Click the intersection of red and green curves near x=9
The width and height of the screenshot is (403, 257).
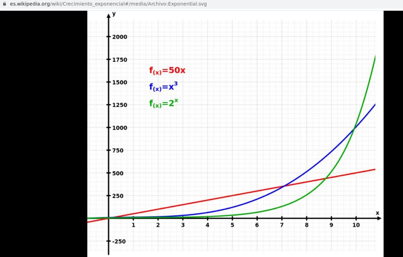point(325,178)
